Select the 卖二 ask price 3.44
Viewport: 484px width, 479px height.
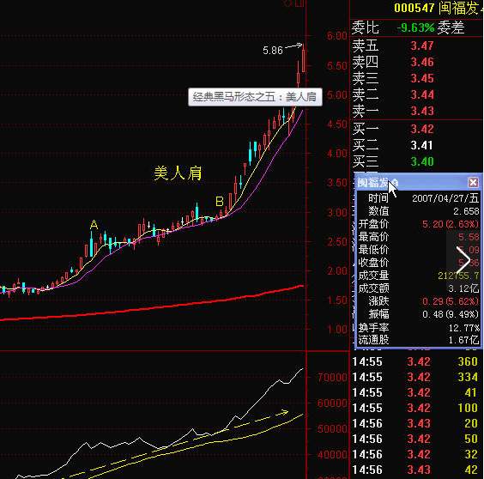422,94
